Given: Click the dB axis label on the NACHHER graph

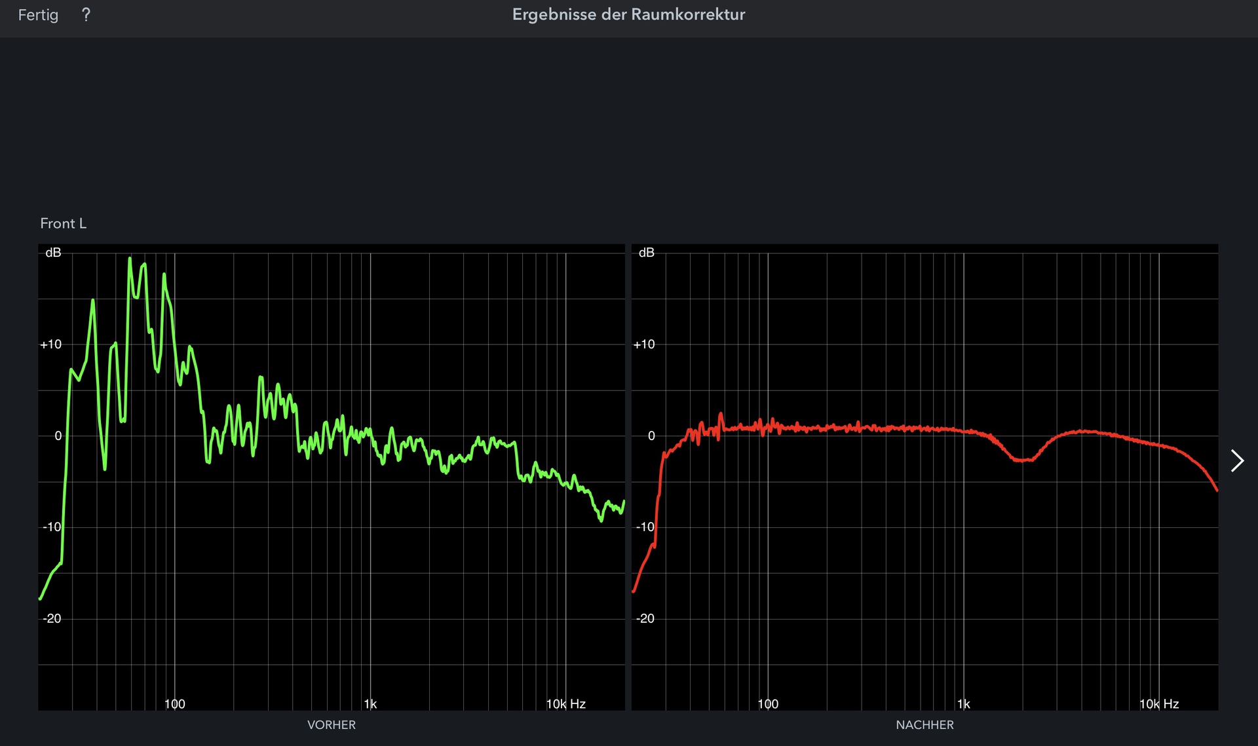Looking at the screenshot, I should [x=646, y=253].
